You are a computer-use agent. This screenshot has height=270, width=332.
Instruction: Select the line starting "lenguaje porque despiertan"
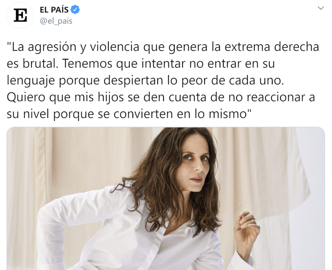pos(145,81)
